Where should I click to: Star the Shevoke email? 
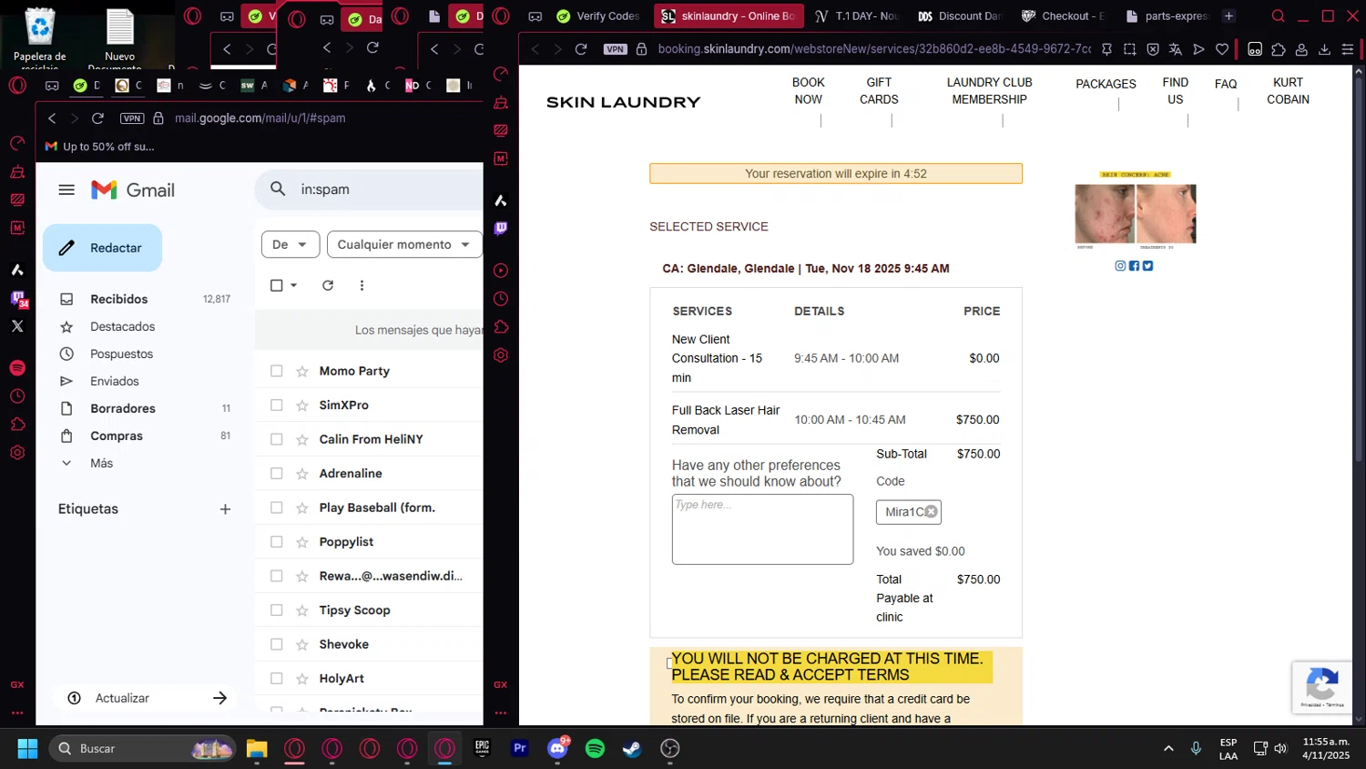tap(302, 644)
